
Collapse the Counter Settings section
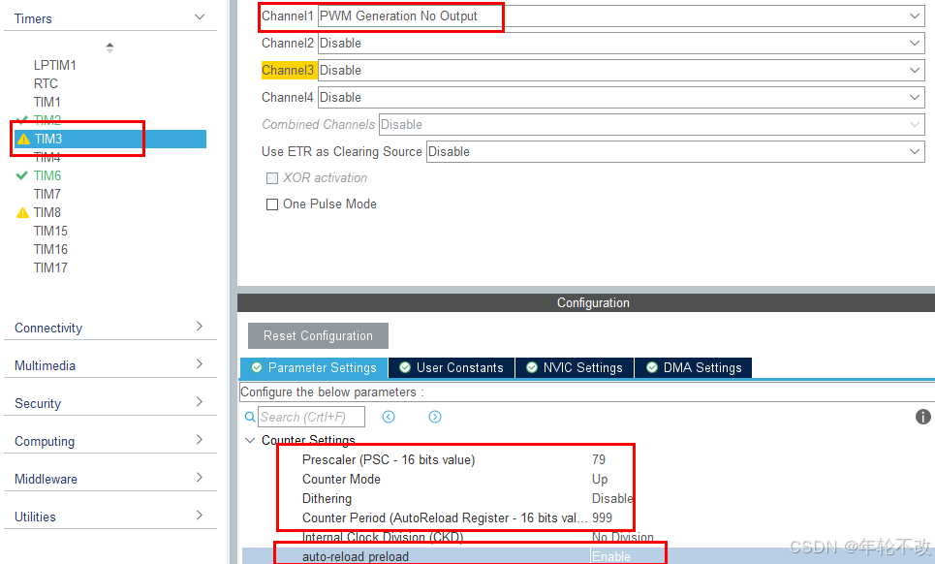click(251, 440)
